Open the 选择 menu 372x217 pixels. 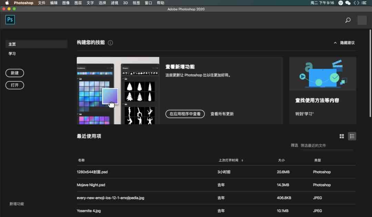102,3
